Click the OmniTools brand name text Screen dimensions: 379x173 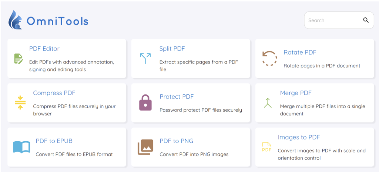click(57, 21)
